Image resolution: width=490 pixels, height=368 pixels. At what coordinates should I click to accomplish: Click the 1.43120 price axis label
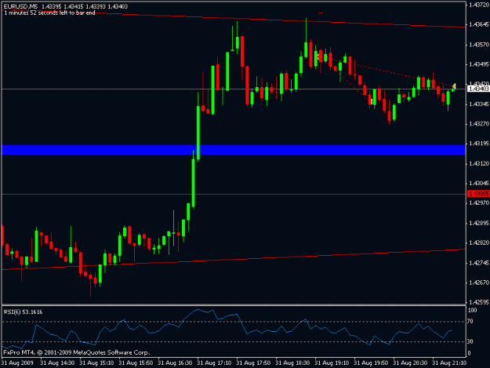pos(479,163)
